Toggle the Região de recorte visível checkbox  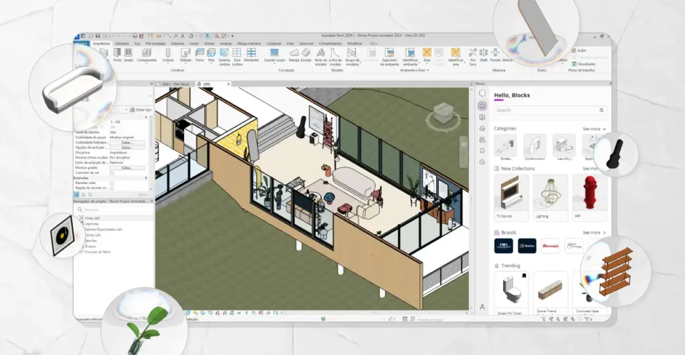(112, 189)
